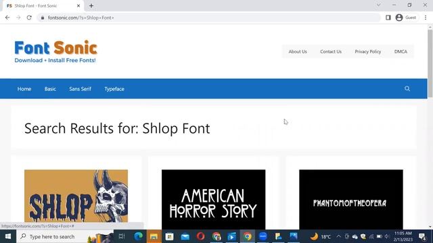Close the Shlop Font tab

(78, 5)
